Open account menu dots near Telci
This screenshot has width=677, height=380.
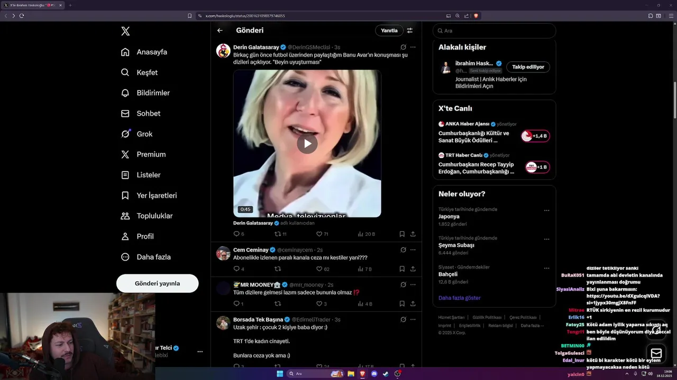click(200, 351)
